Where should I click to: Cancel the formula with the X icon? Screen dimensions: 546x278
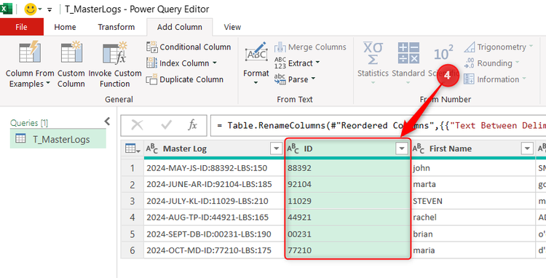[137, 125]
